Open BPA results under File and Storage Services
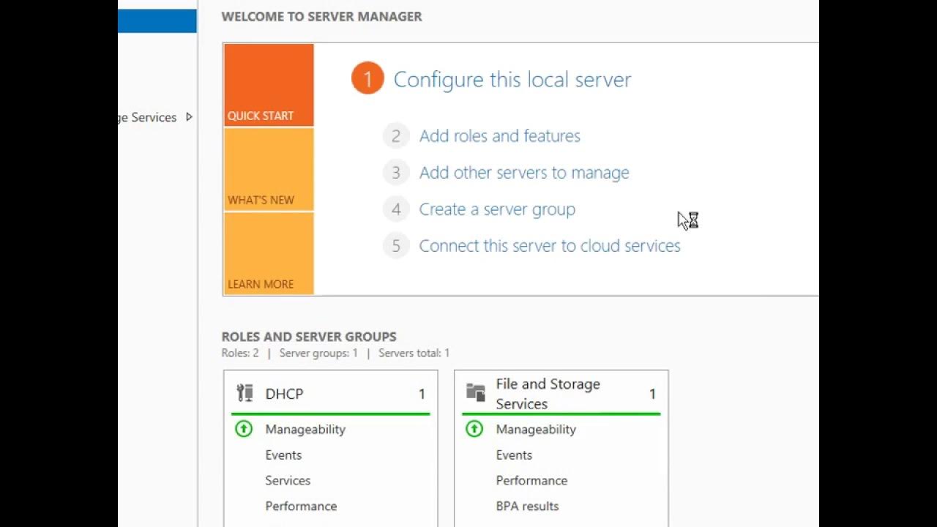The width and height of the screenshot is (937, 527). tap(527, 507)
